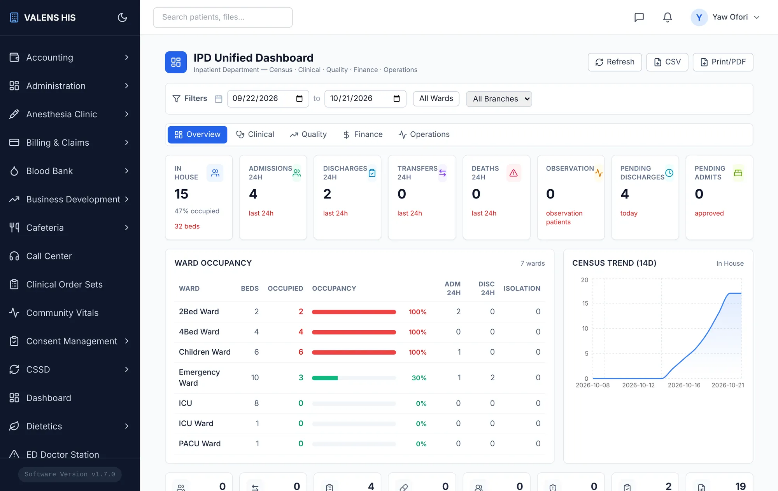The image size is (778, 491).
Task: Open Call Center in the sidebar
Action: pyautogui.click(x=70, y=256)
